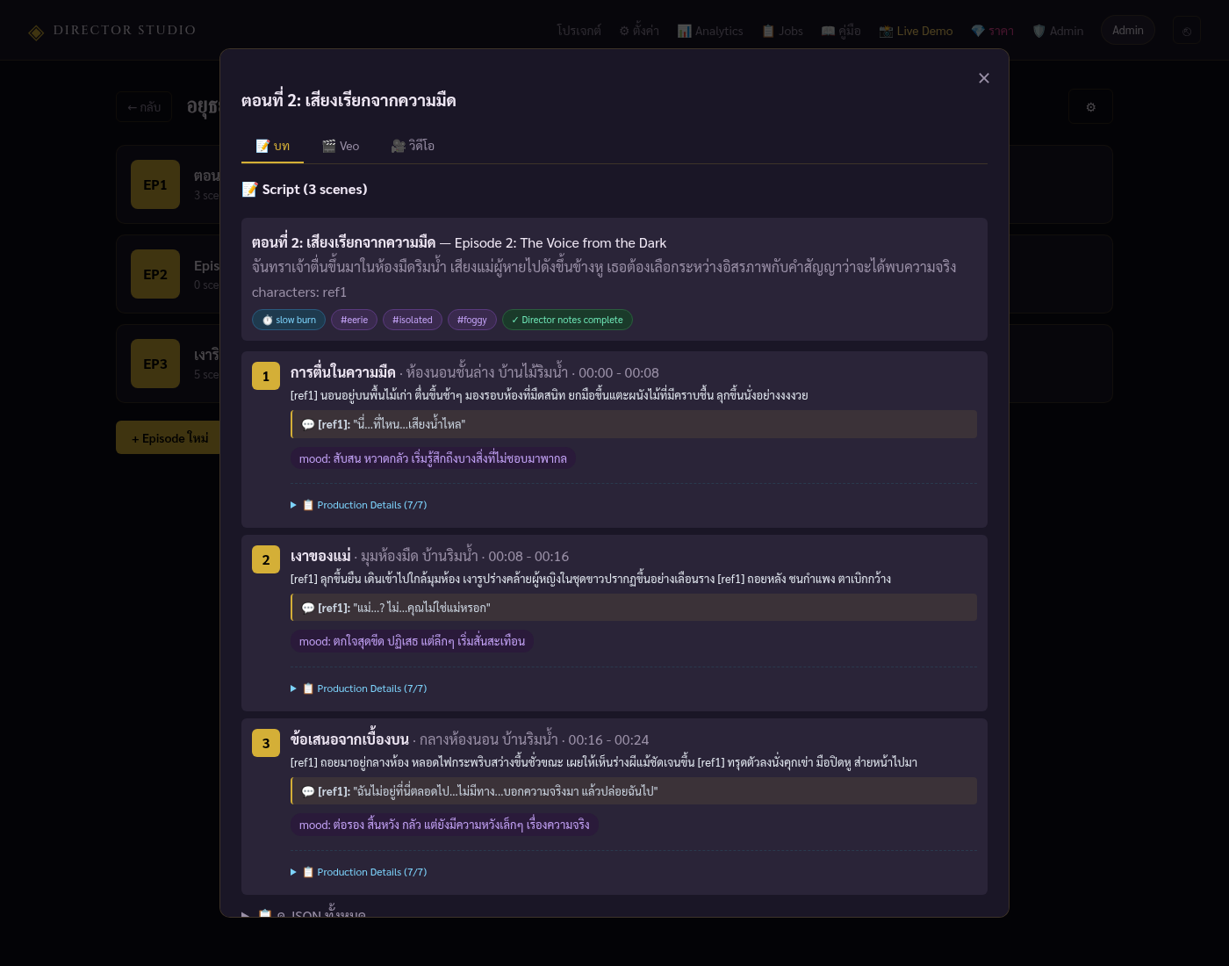The width and height of the screenshot is (1229, 966).
Task: Click the Admin user pill button
Action: click(x=1127, y=30)
